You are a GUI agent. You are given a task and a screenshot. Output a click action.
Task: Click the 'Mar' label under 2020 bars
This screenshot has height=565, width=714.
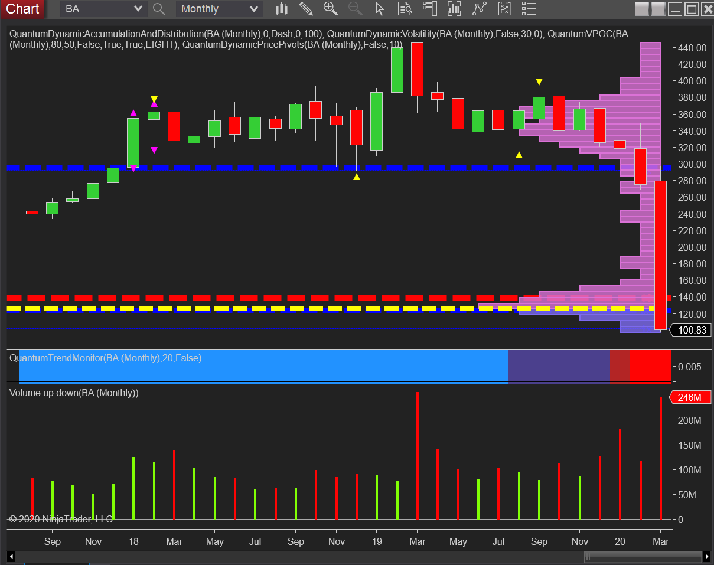[660, 541]
